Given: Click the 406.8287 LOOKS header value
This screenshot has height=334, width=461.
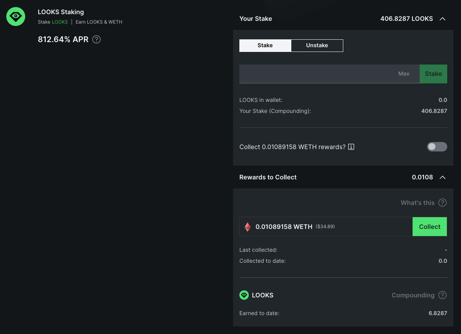Looking at the screenshot, I should click(407, 19).
